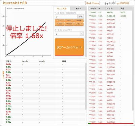Select the 4.68x history entry
The image size is (135, 126).
pos(8,117)
